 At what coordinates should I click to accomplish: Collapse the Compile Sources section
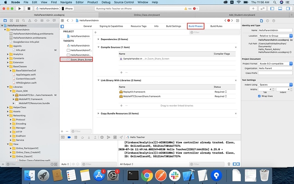click(x=98, y=47)
